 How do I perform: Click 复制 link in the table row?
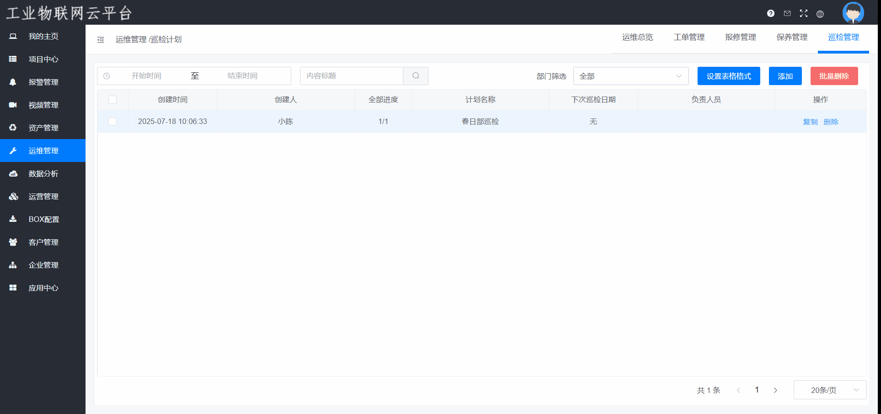pos(810,122)
